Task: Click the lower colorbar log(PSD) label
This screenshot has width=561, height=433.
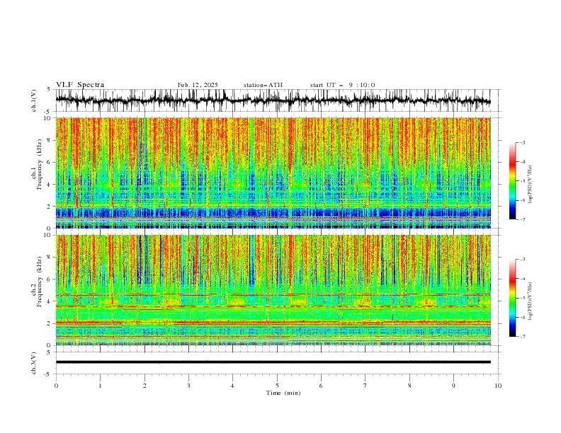Action: coord(530,301)
